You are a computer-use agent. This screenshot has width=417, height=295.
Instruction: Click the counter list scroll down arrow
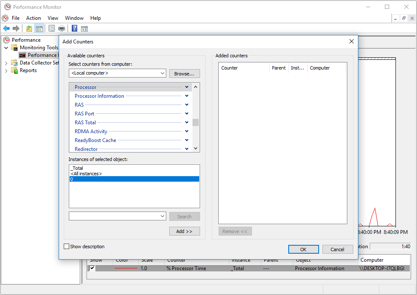pos(196,148)
